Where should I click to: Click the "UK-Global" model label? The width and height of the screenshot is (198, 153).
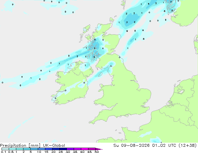54,146
